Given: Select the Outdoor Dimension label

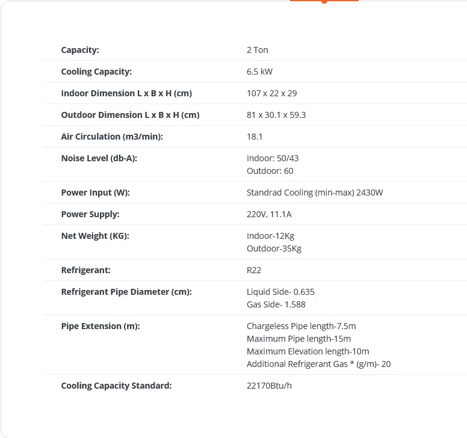Looking at the screenshot, I should 130,115.
